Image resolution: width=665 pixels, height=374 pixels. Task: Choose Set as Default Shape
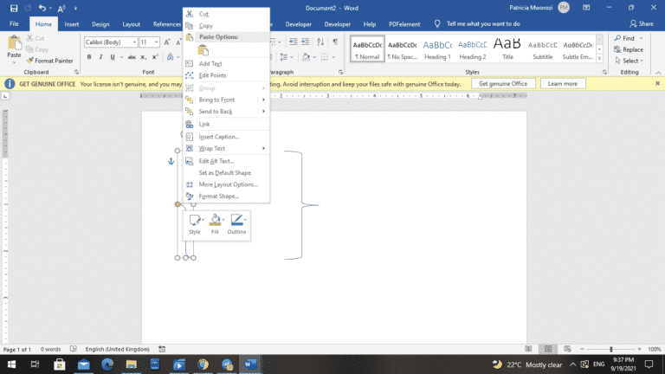pyautogui.click(x=226, y=173)
